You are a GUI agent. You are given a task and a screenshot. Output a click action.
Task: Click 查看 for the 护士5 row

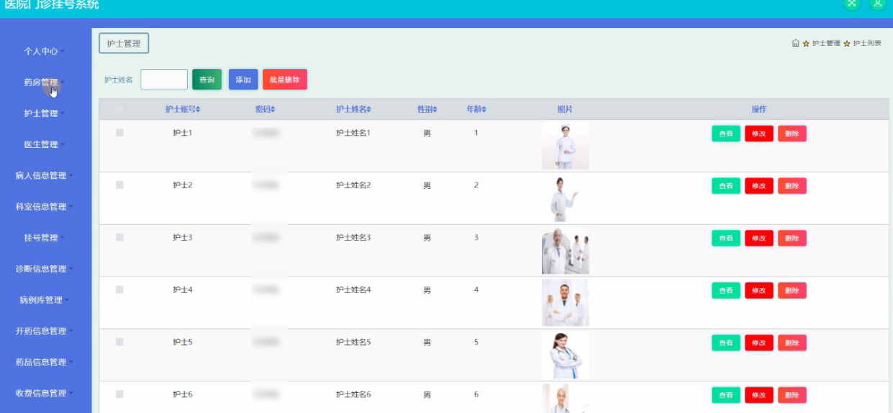coord(726,343)
